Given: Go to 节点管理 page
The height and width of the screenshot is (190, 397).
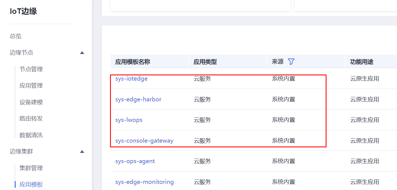Looking at the screenshot, I should click(31, 69).
